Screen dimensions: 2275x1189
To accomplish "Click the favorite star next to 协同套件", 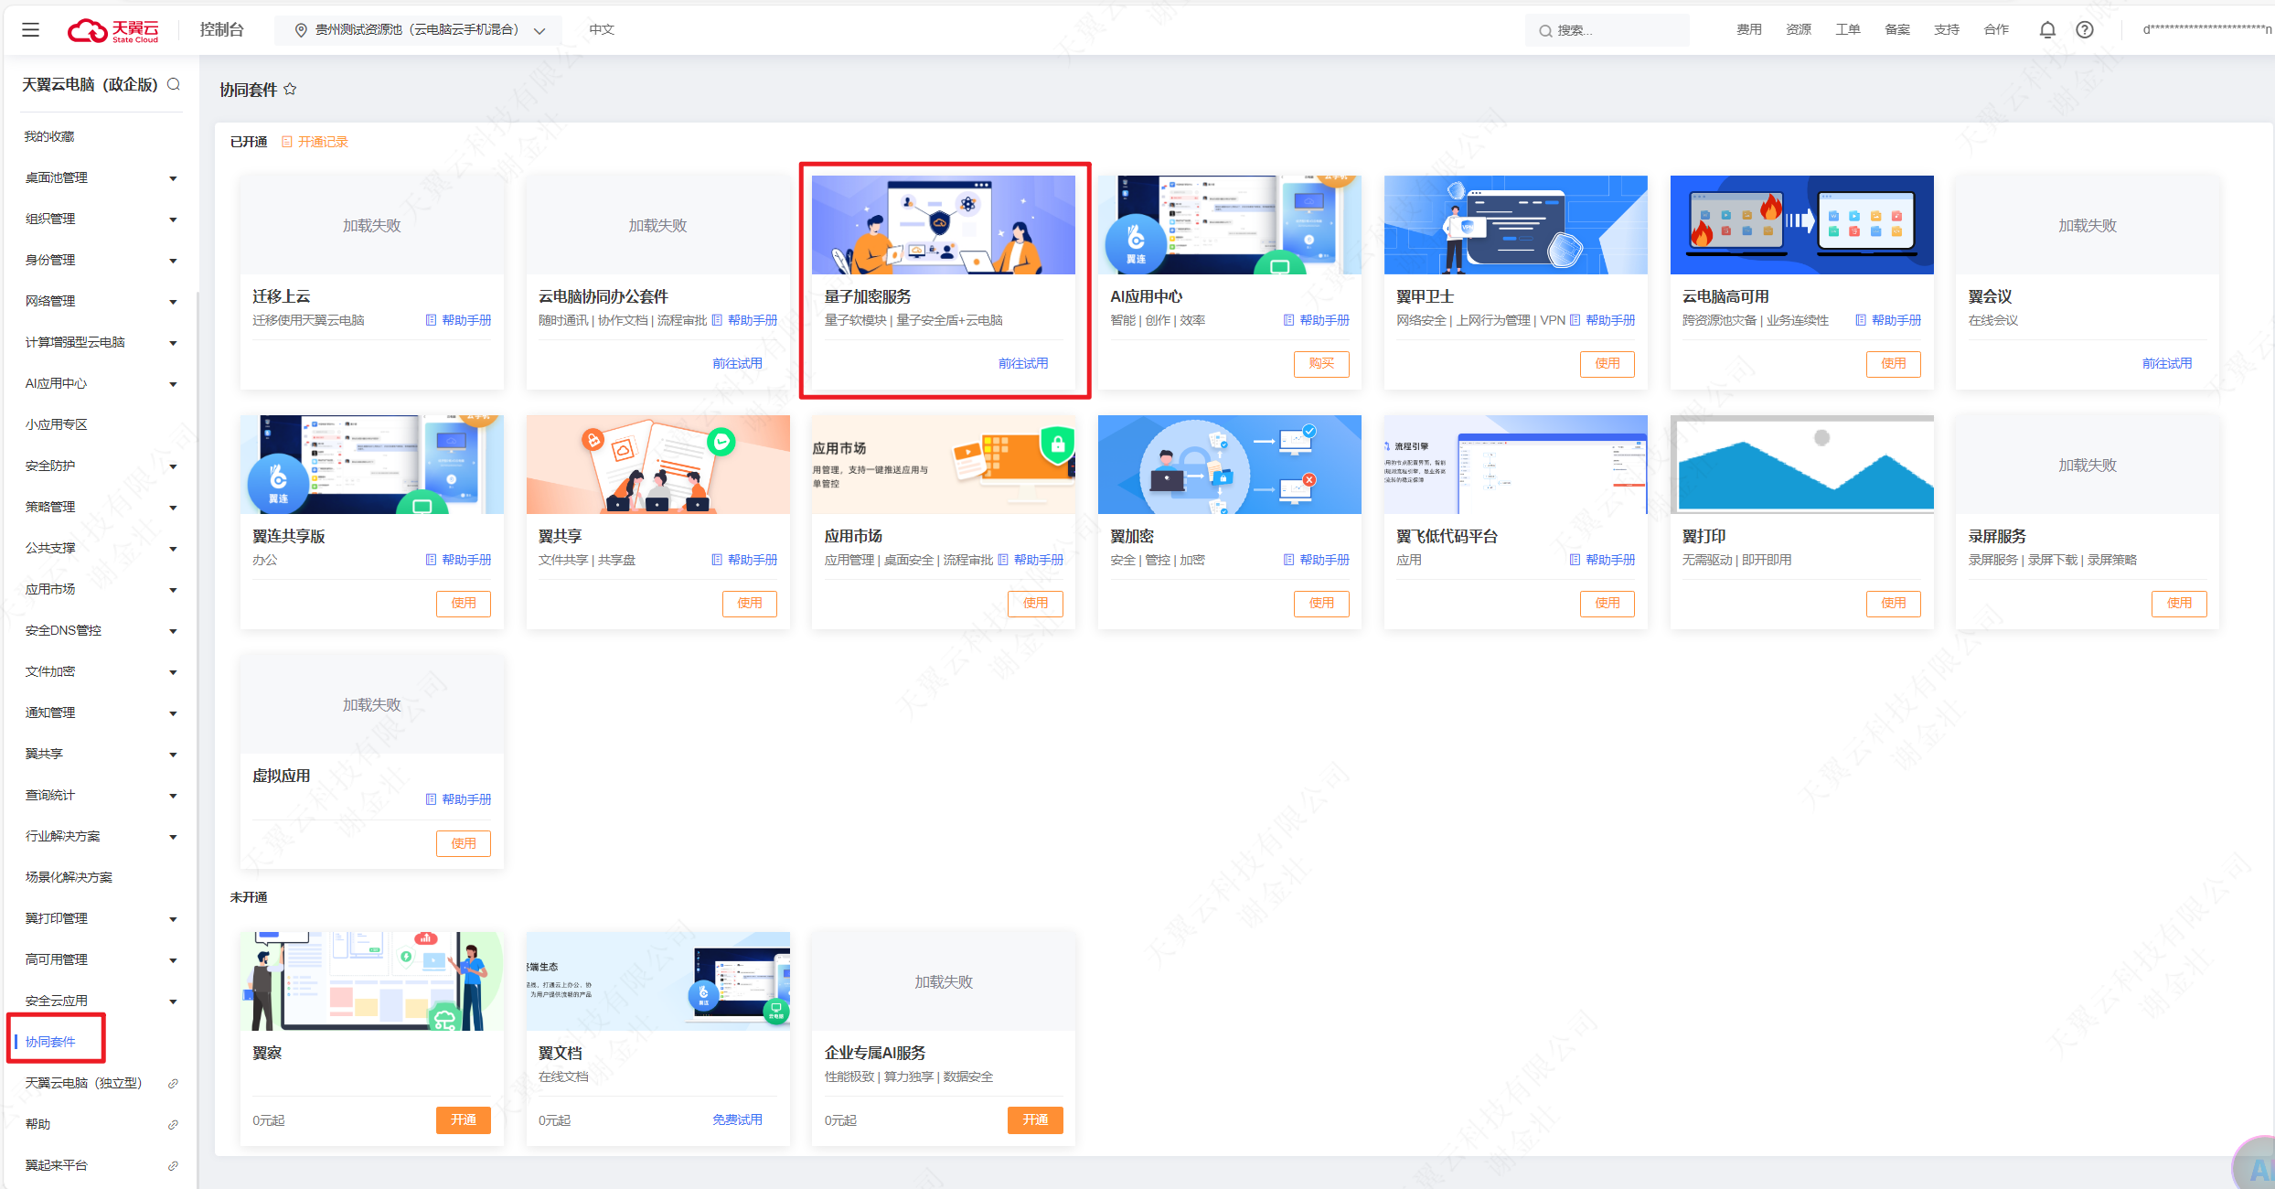I will (290, 89).
